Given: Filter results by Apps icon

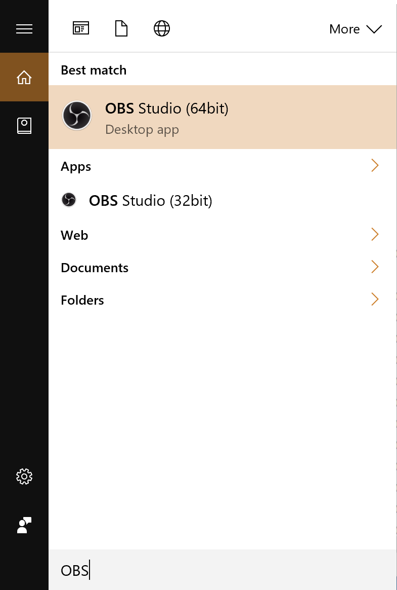Looking at the screenshot, I should (x=81, y=29).
